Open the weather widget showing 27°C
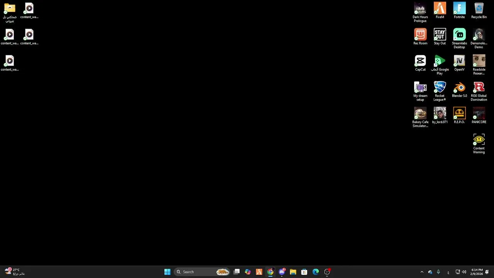494x278 pixels. tap(15, 272)
